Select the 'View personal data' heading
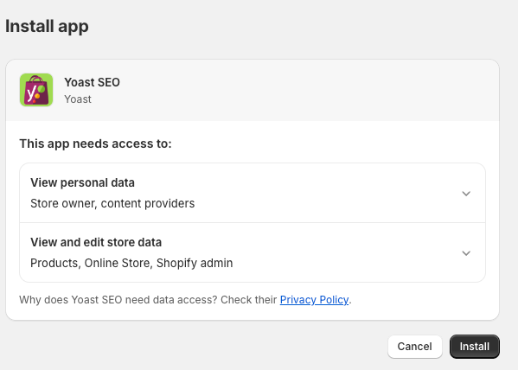Image resolution: width=518 pixels, height=370 pixels. (83, 182)
